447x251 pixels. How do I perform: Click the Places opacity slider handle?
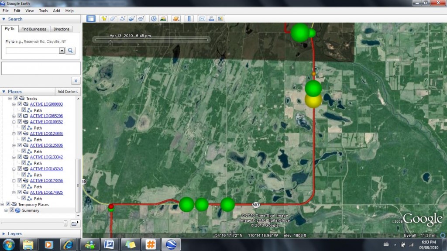click(65, 223)
